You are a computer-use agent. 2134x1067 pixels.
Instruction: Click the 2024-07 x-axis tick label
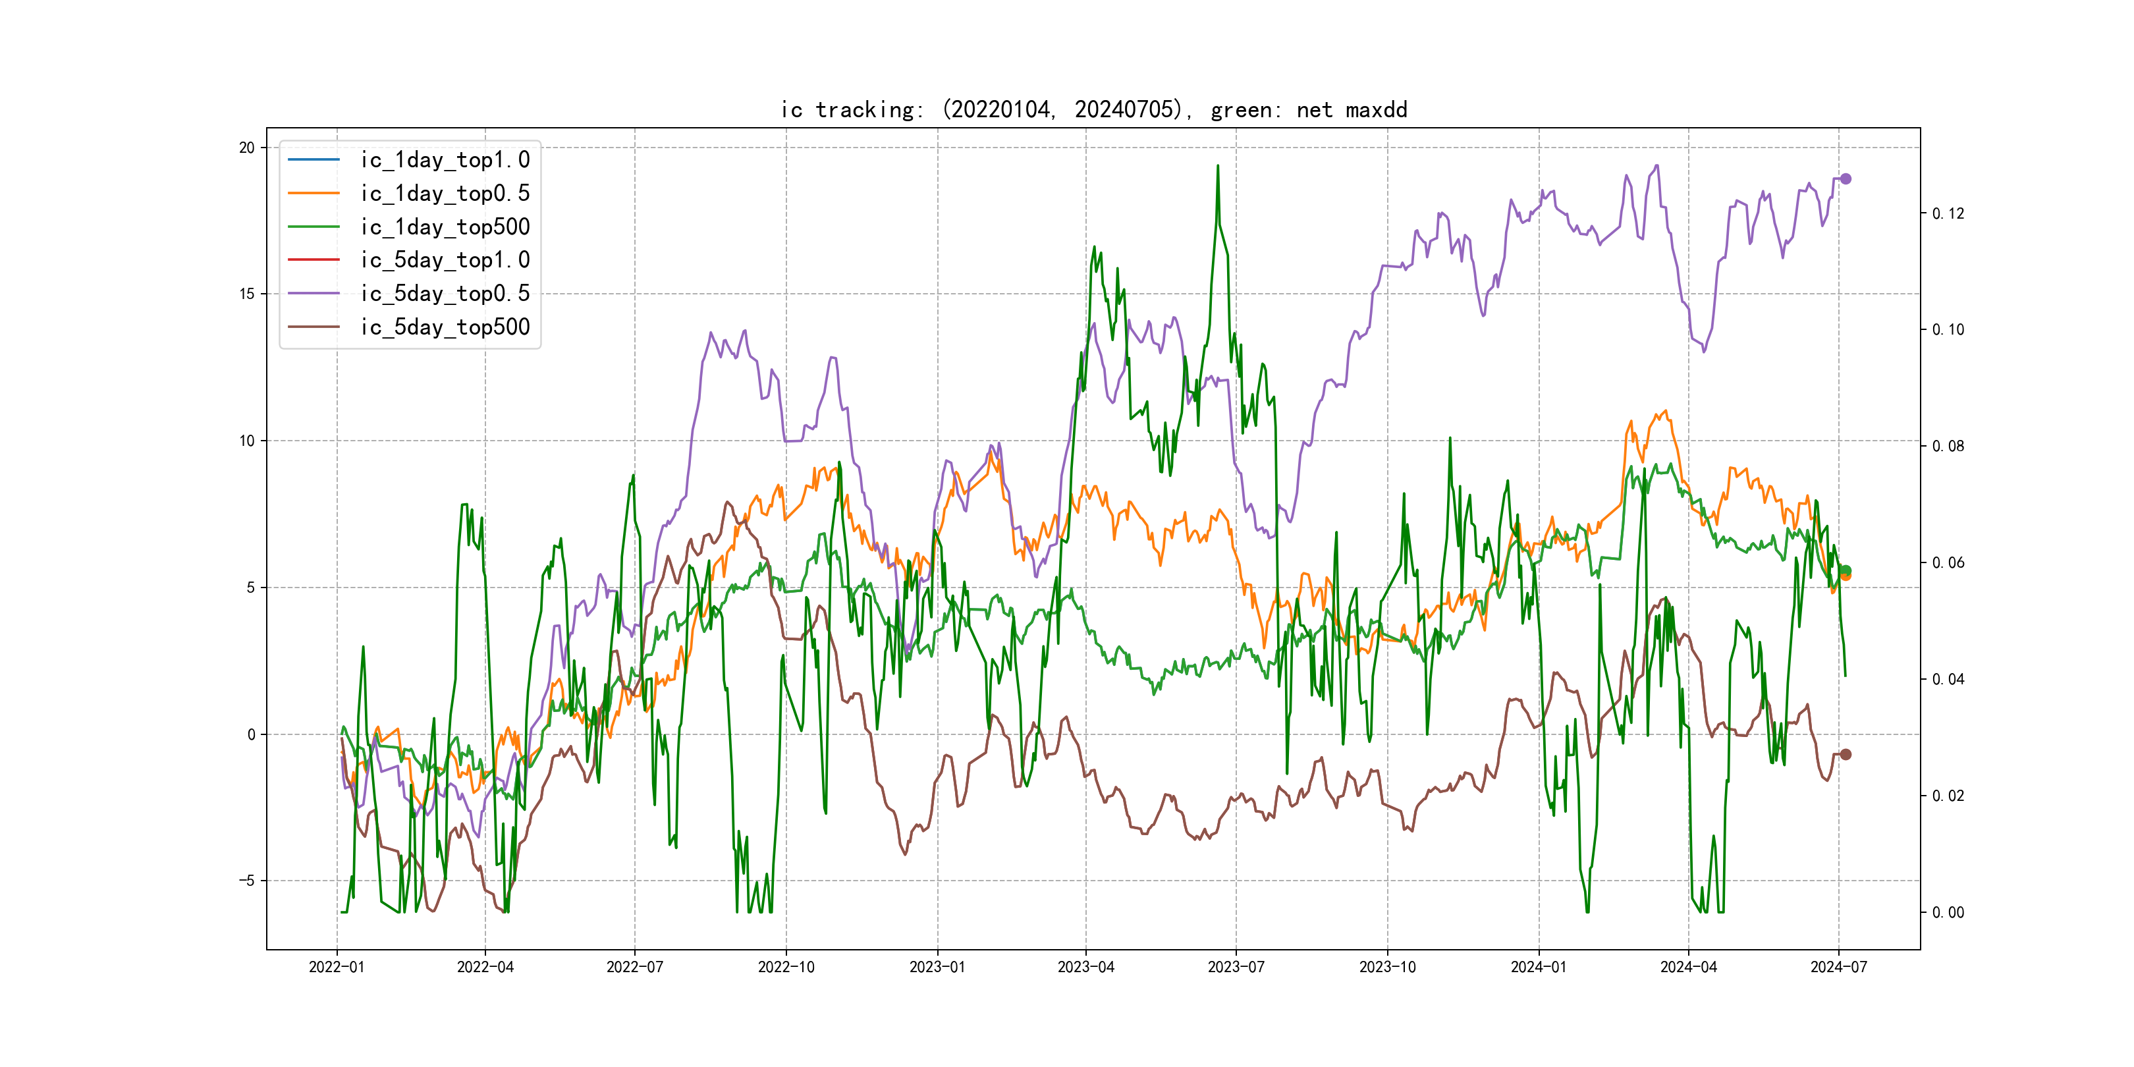[1838, 967]
